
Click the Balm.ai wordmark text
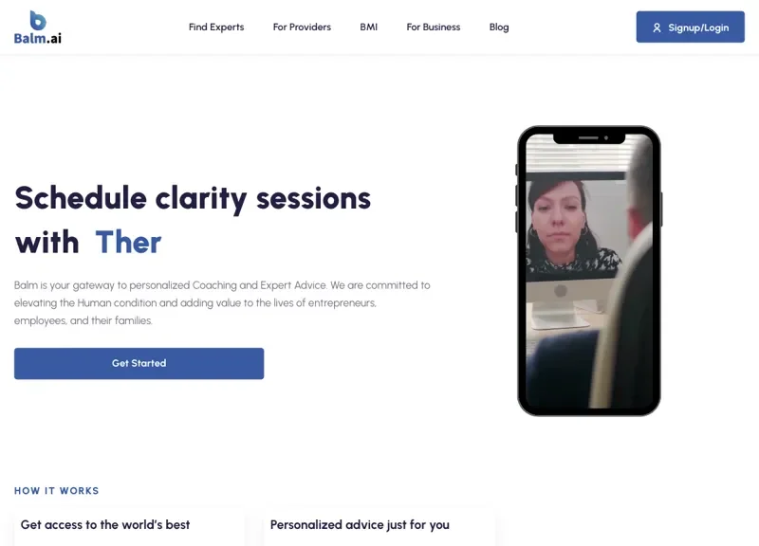(38, 38)
